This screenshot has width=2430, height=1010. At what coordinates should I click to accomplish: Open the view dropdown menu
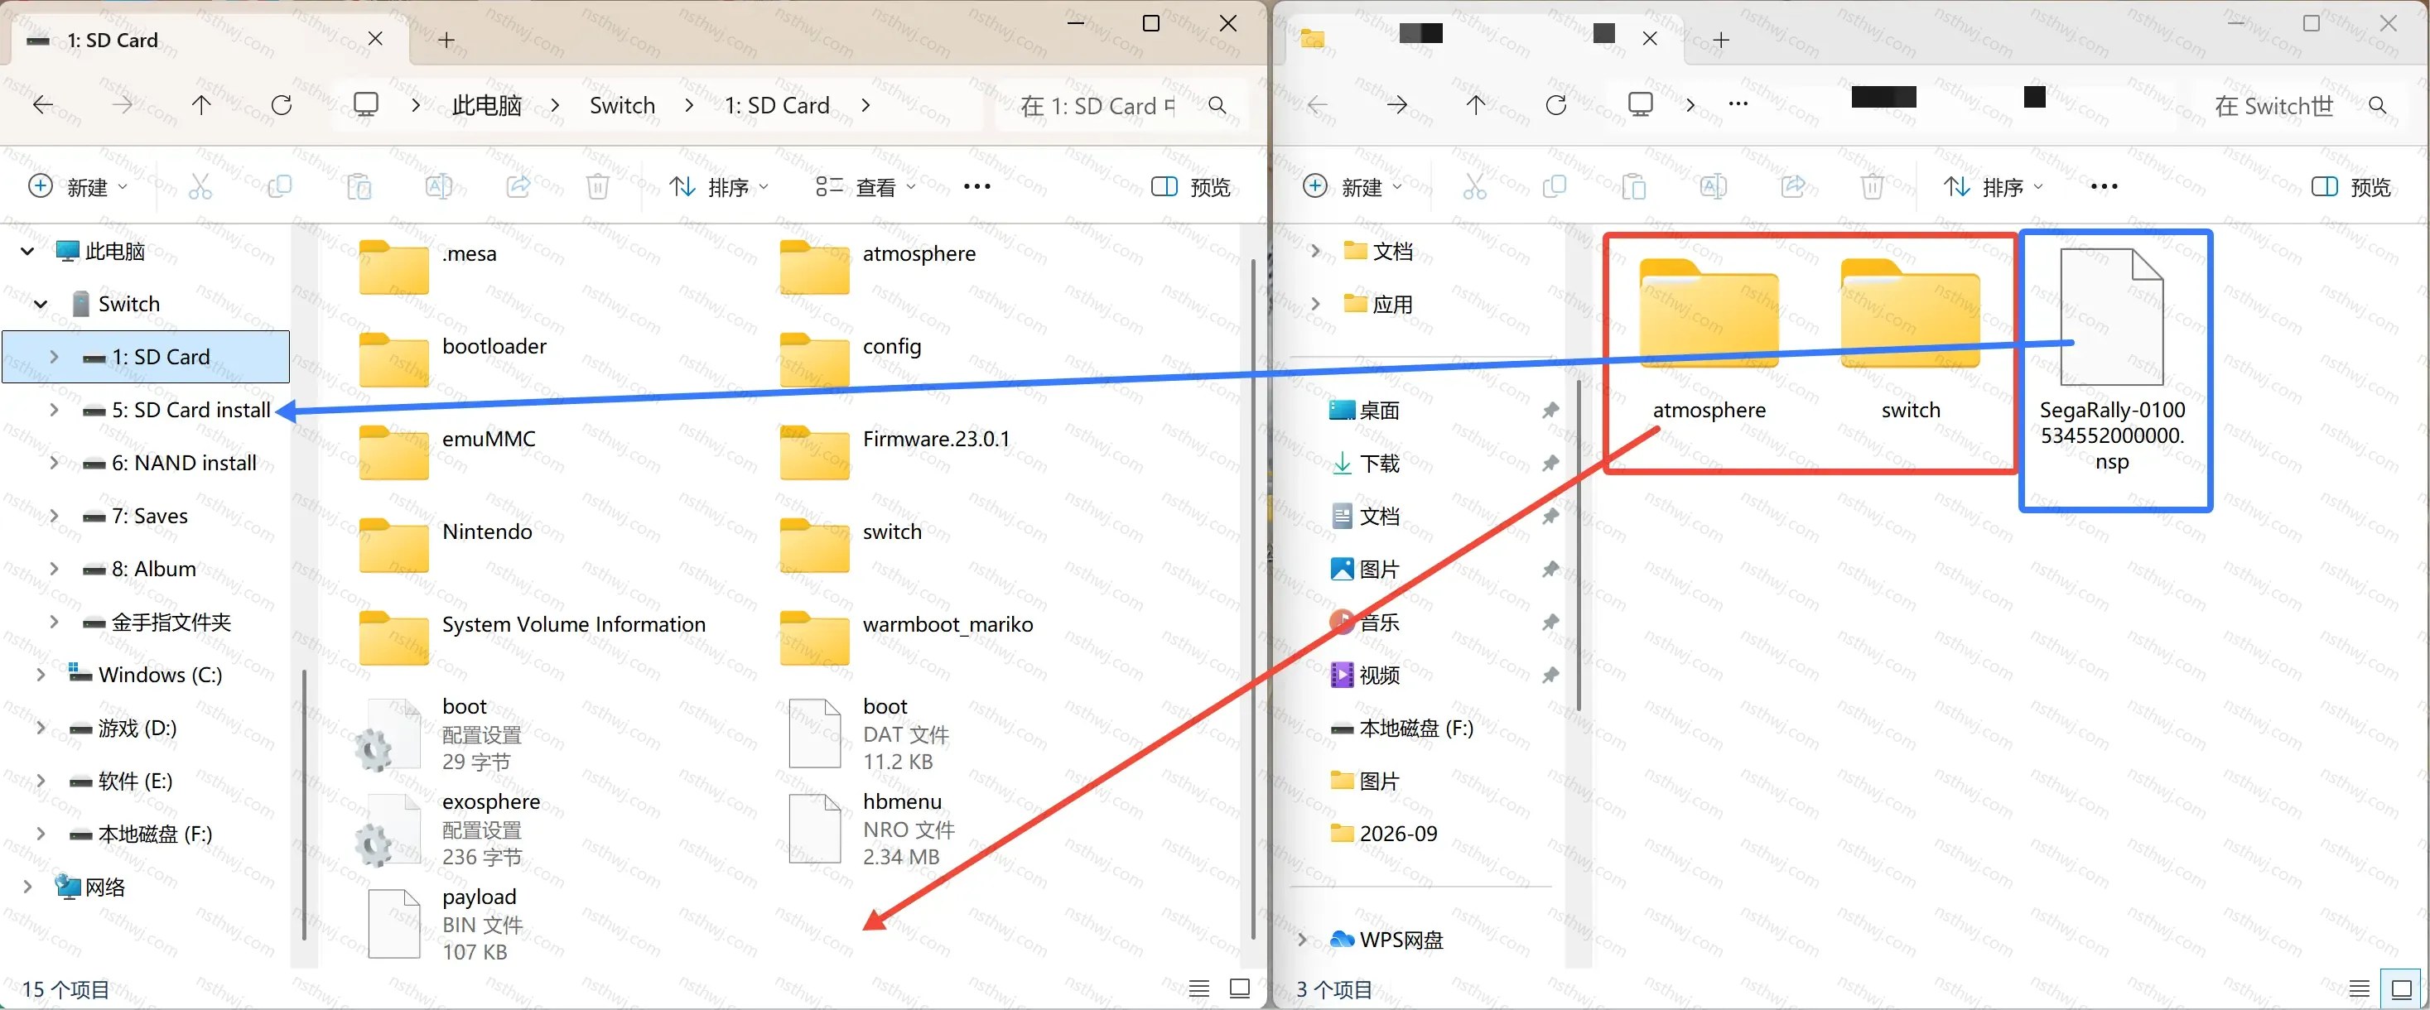(866, 187)
